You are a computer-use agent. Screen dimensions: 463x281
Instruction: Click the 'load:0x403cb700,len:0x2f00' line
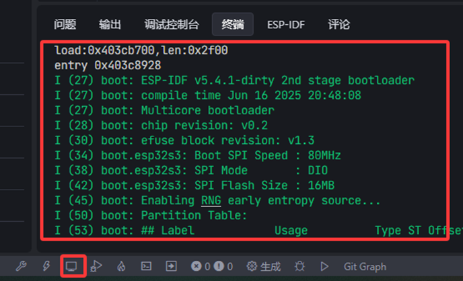coord(141,50)
